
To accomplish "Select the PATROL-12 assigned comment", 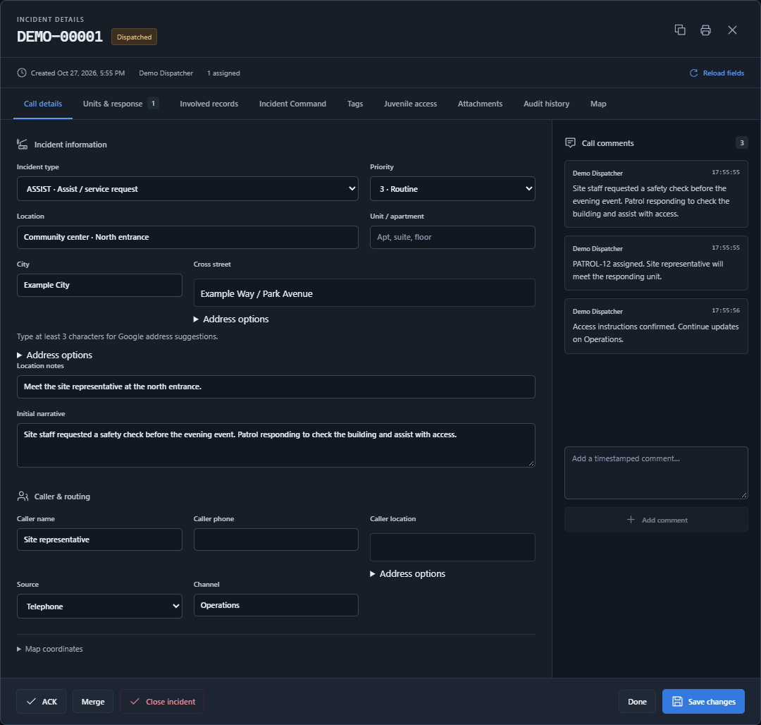I will pyautogui.click(x=656, y=263).
